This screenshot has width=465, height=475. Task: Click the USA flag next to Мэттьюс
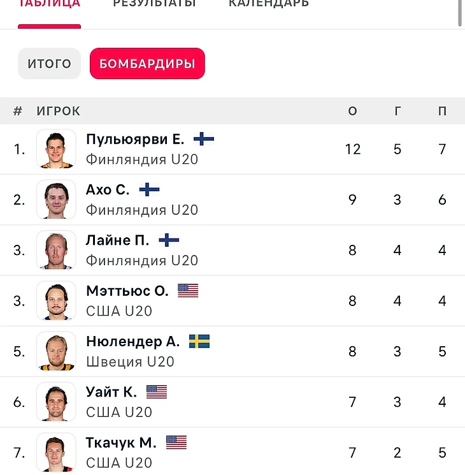188,291
